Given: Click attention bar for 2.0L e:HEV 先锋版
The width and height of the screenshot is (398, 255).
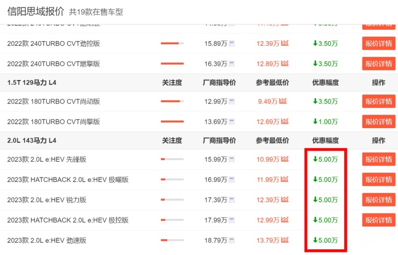Looking at the screenshot, I should [172, 159].
